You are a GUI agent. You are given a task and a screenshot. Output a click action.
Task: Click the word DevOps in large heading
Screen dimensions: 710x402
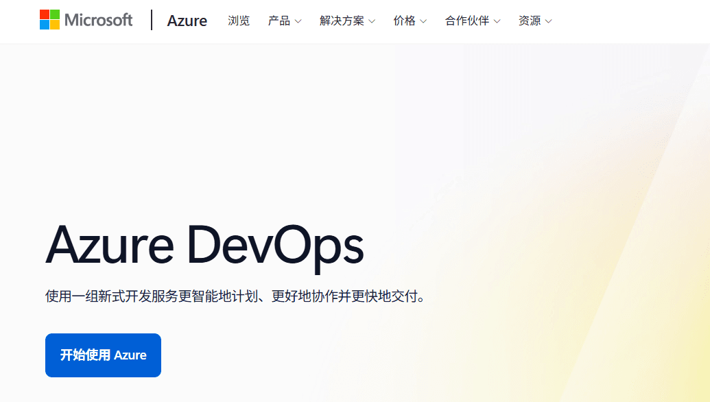[x=275, y=248]
